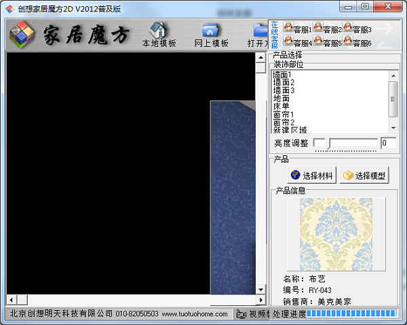Contact 客服1 customer service icon

288,28
